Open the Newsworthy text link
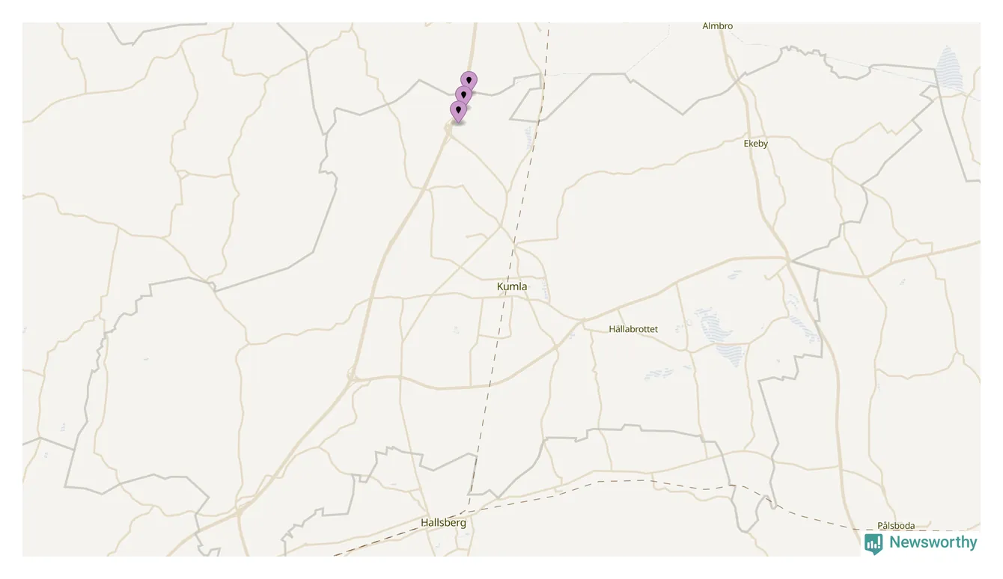This screenshot has width=1003, height=579. point(933,542)
